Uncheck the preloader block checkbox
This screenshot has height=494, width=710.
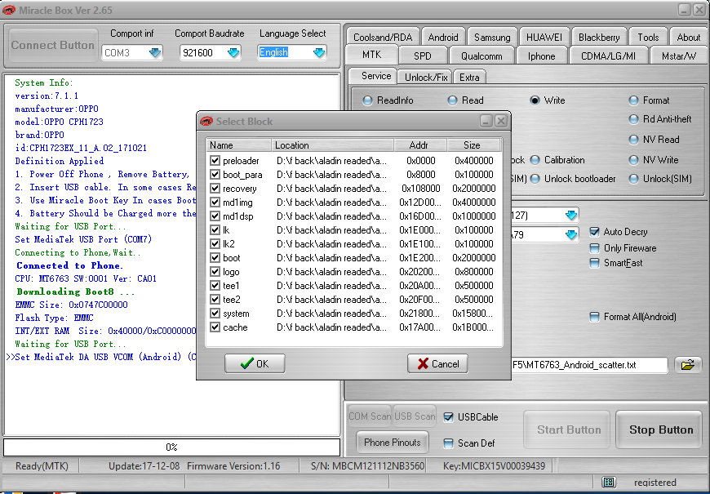tap(215, 161)
